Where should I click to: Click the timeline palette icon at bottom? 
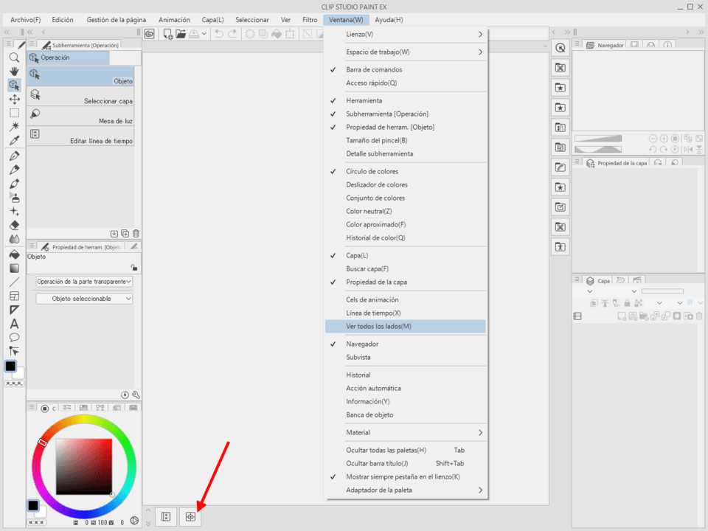click(x=166, y=516)
